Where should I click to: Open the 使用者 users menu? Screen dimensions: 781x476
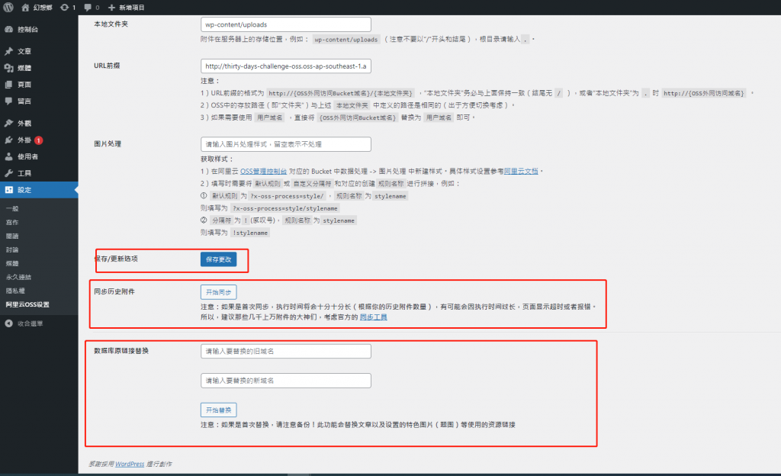click(39, 156)
